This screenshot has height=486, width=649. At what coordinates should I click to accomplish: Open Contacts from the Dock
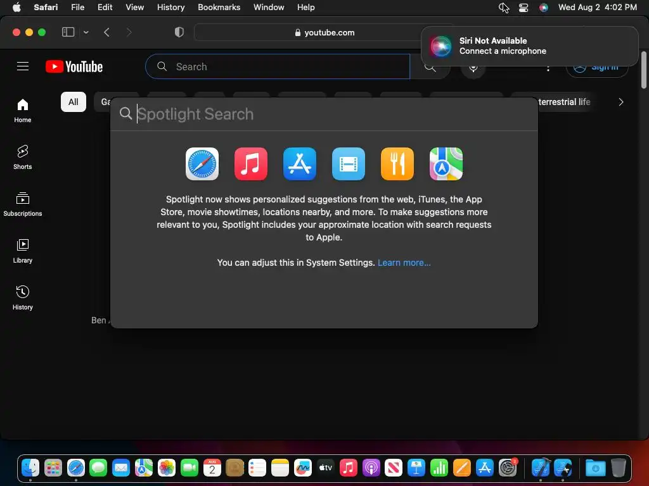pyautogui.click(x=235, y=468)
